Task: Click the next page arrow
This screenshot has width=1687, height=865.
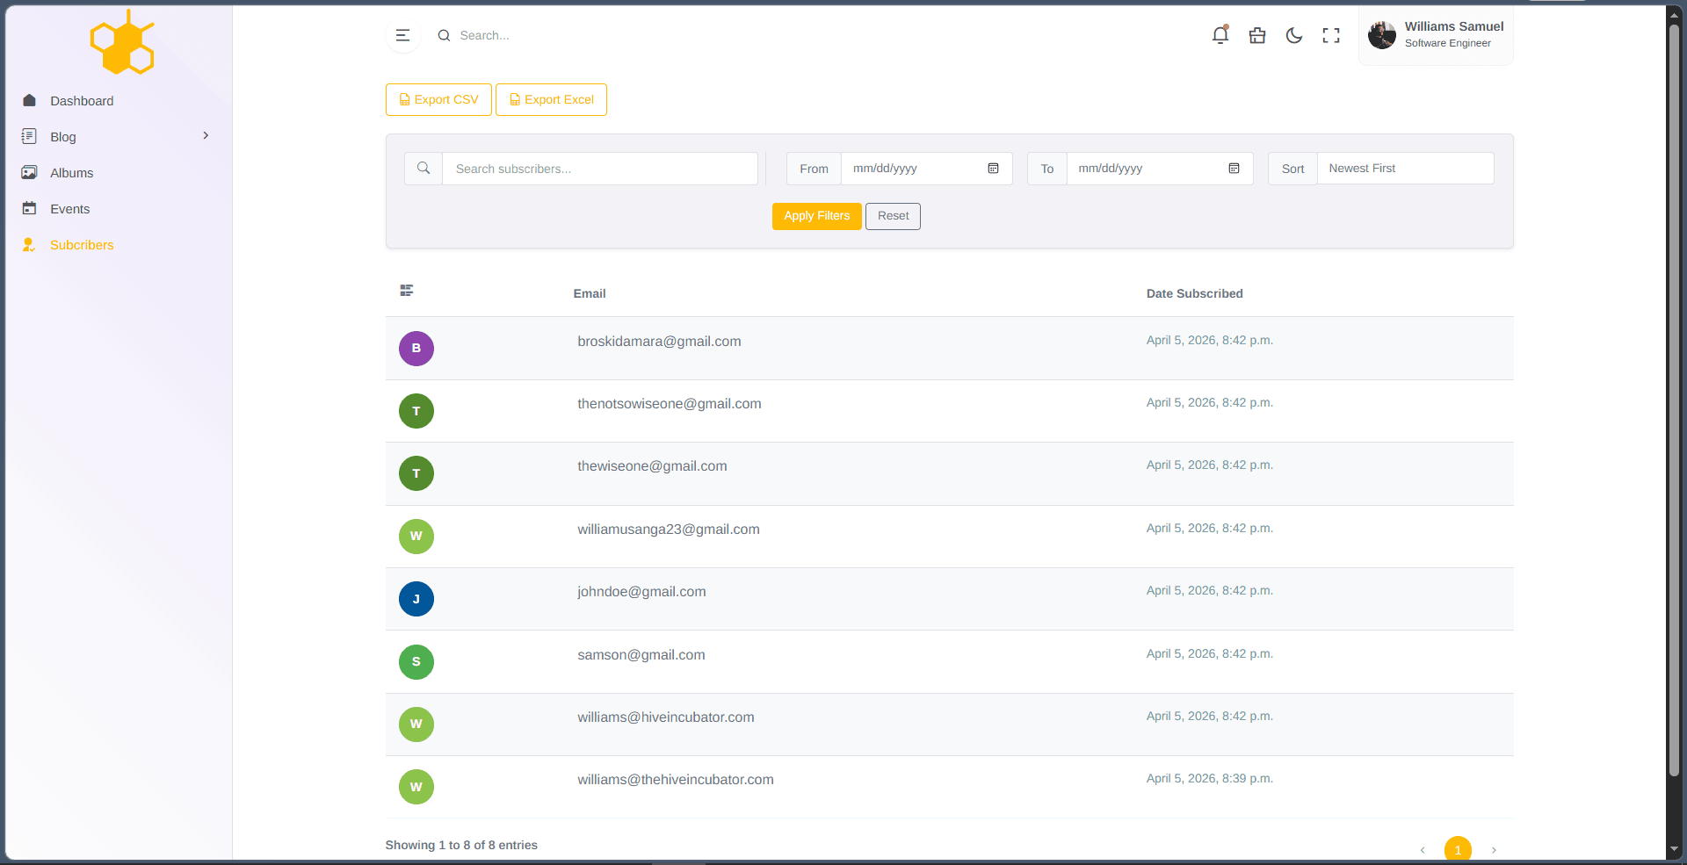Action: click(x=1494, y=850)
